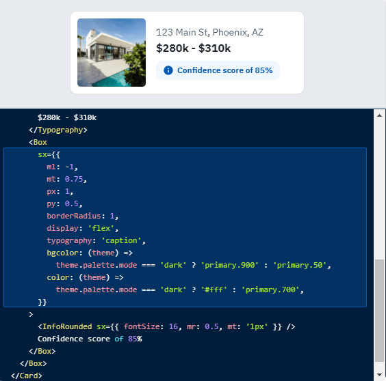Click the scrollbar down arrow in code panel
This screenshot has width=386, height=381.
tap(379, 375)
